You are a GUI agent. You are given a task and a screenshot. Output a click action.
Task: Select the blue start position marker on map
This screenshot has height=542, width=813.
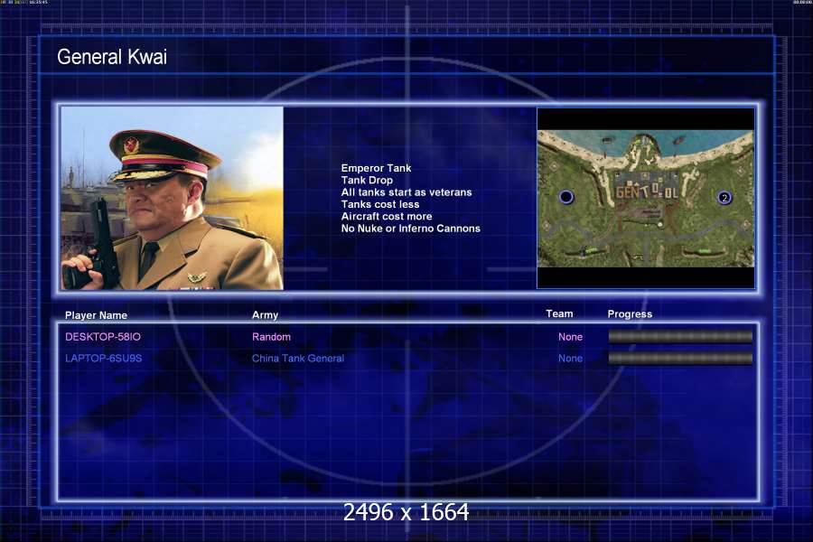pyautogui.click(x=566, y=197)
